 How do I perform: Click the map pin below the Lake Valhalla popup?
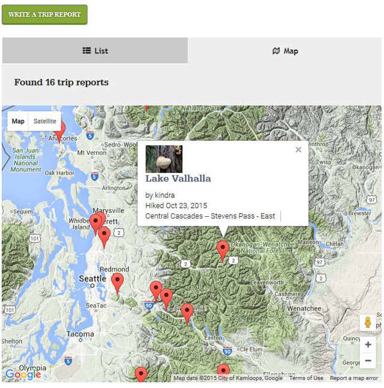(223, 251)
